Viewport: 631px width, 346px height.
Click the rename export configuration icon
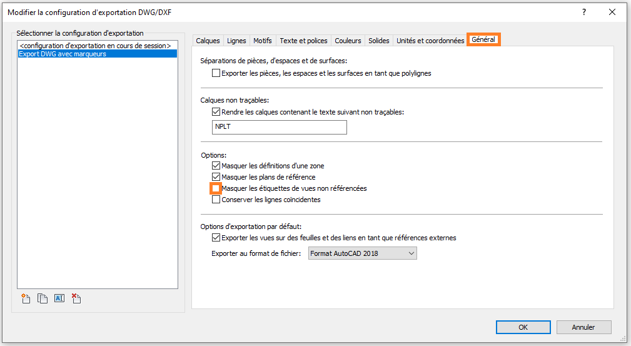point(59,298)
